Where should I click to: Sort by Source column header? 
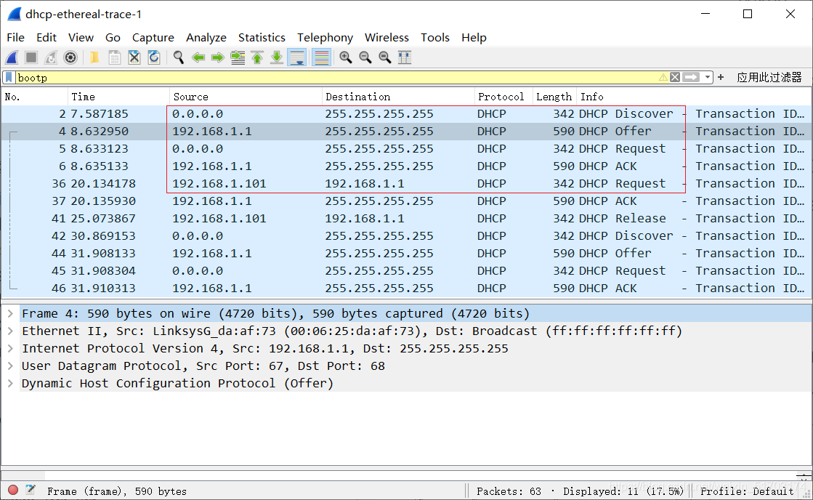coord(246,97)
